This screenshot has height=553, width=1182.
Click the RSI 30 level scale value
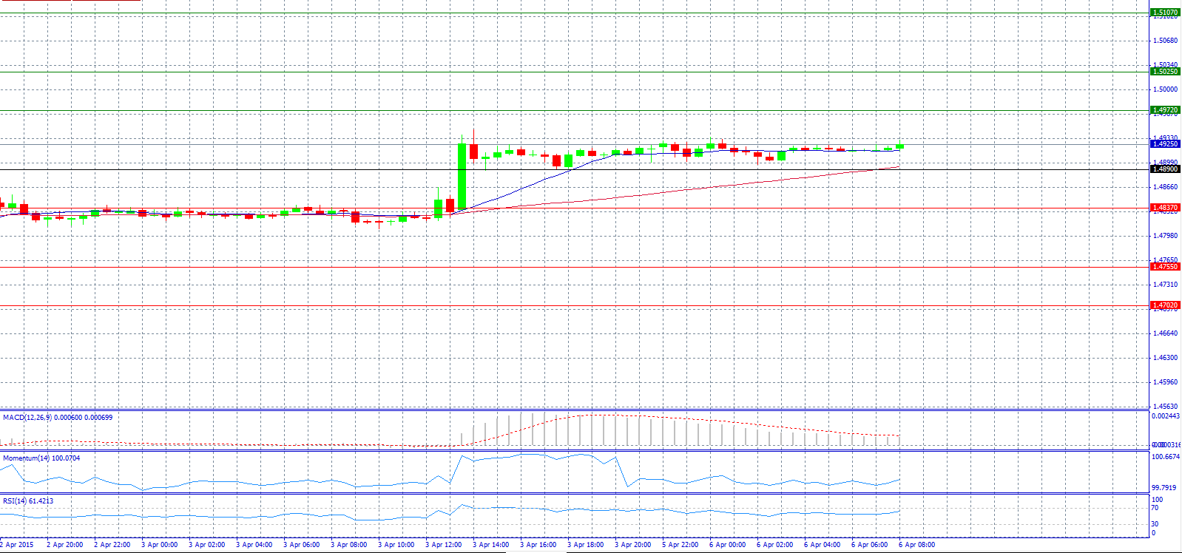1155,524
